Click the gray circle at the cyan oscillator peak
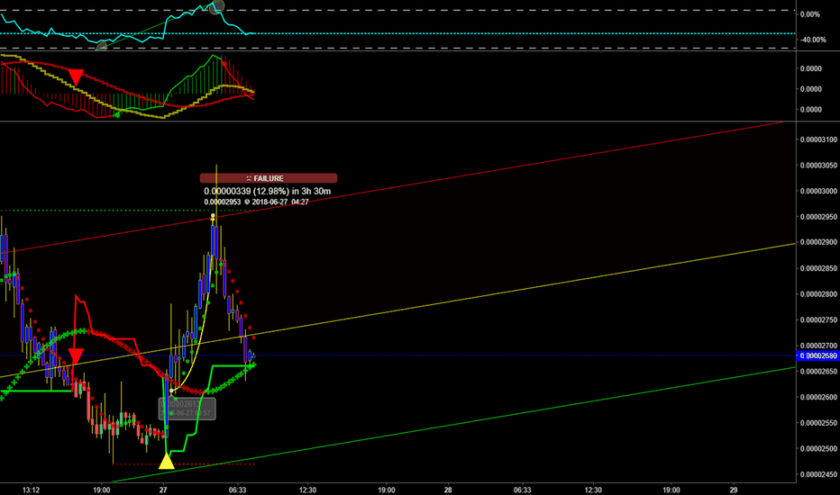This screenshot has width=840, height=495. click(x=216, y=7)
